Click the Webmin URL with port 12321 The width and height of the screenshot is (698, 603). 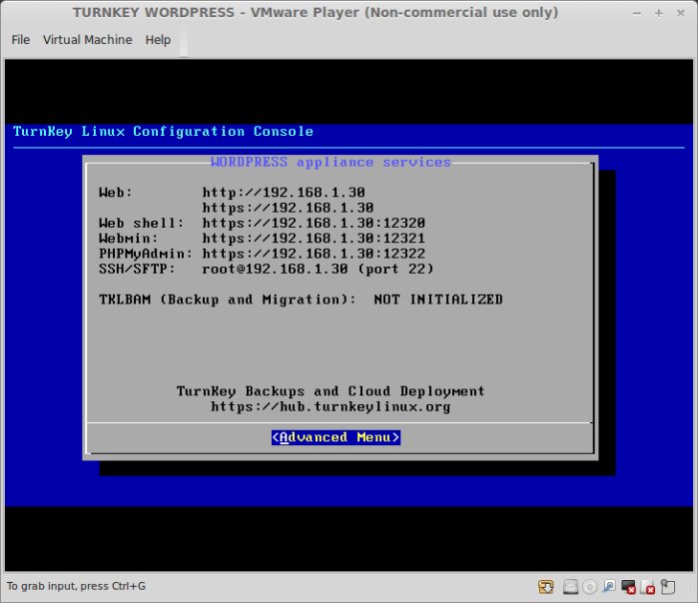click(x=314, y=238)
